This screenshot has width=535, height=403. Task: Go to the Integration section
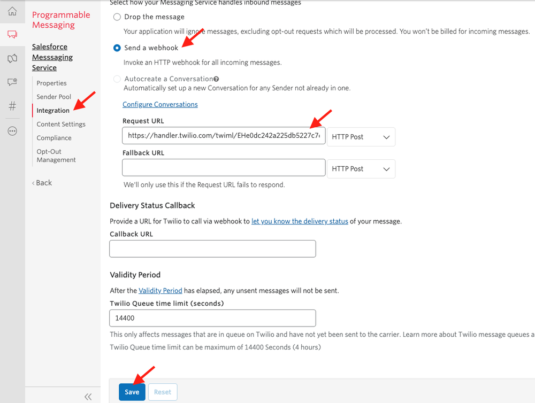tap(52, 110)
